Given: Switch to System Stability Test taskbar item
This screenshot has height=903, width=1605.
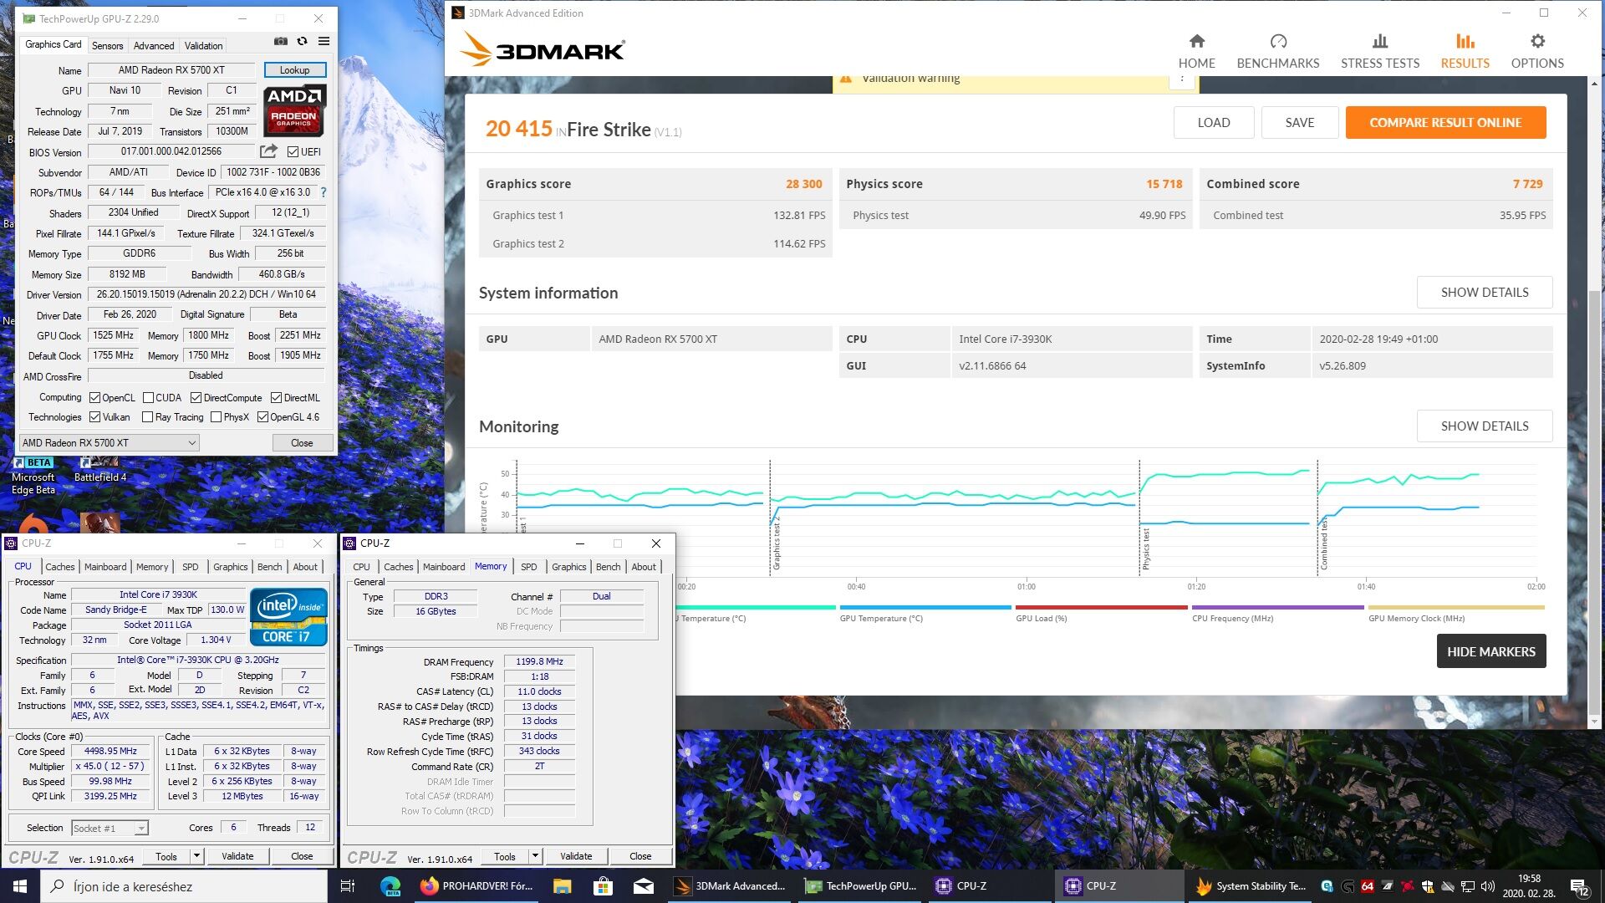Looking at the screenshot, I should 1251,886.
